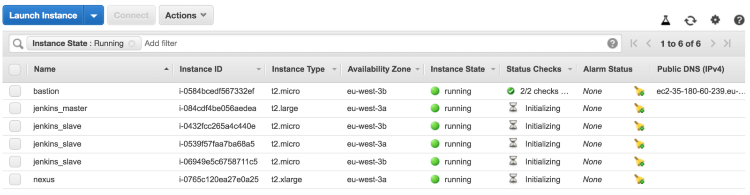This screenshot has height=195, width=750.
Task: Jump to the last page of results
Action: click(x=727, y=43)
